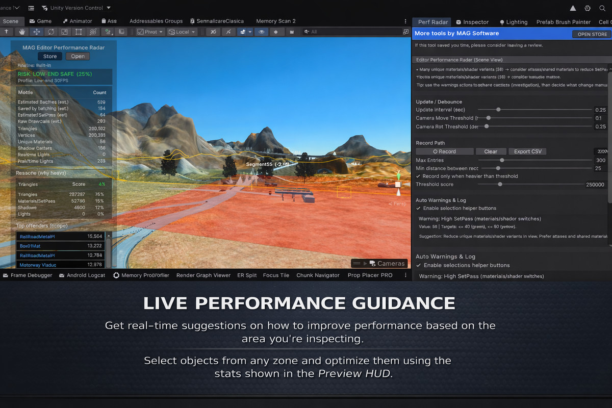Image resolution: width=612 pixels, height=408 pixels.
Task: Click the Unity Version Control icon
Action: [x=45, y=8]
